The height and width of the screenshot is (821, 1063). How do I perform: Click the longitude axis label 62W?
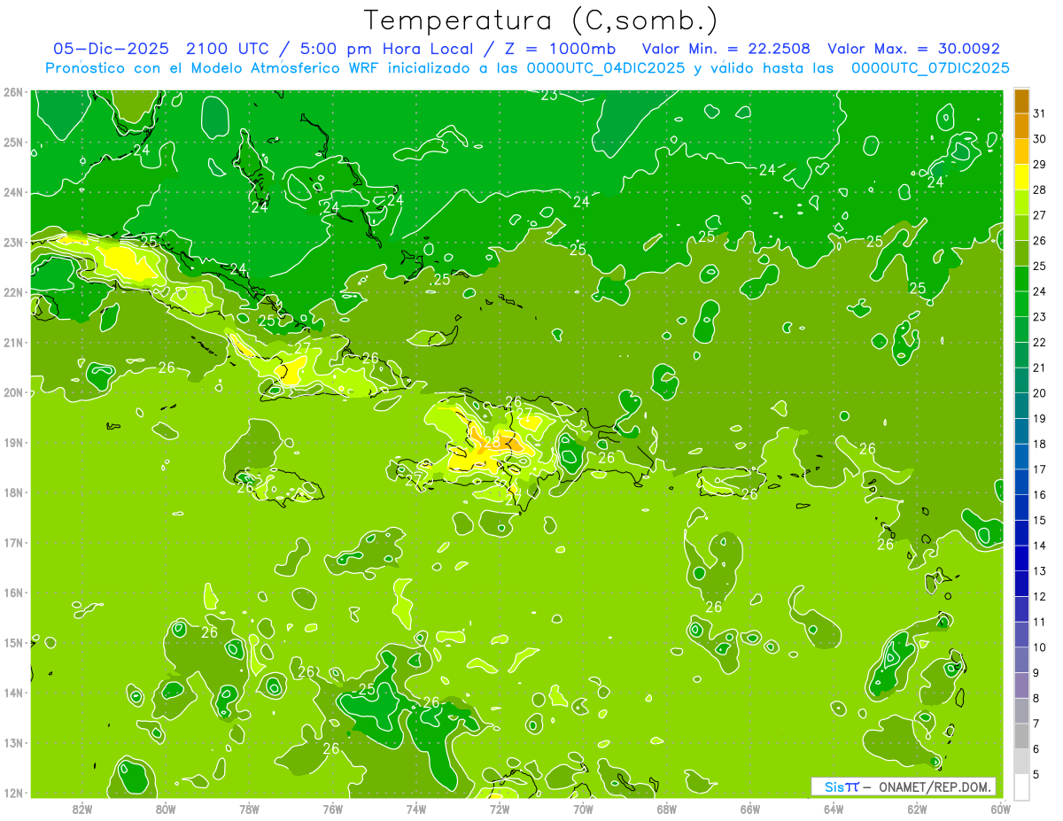[x=917, y=809]
